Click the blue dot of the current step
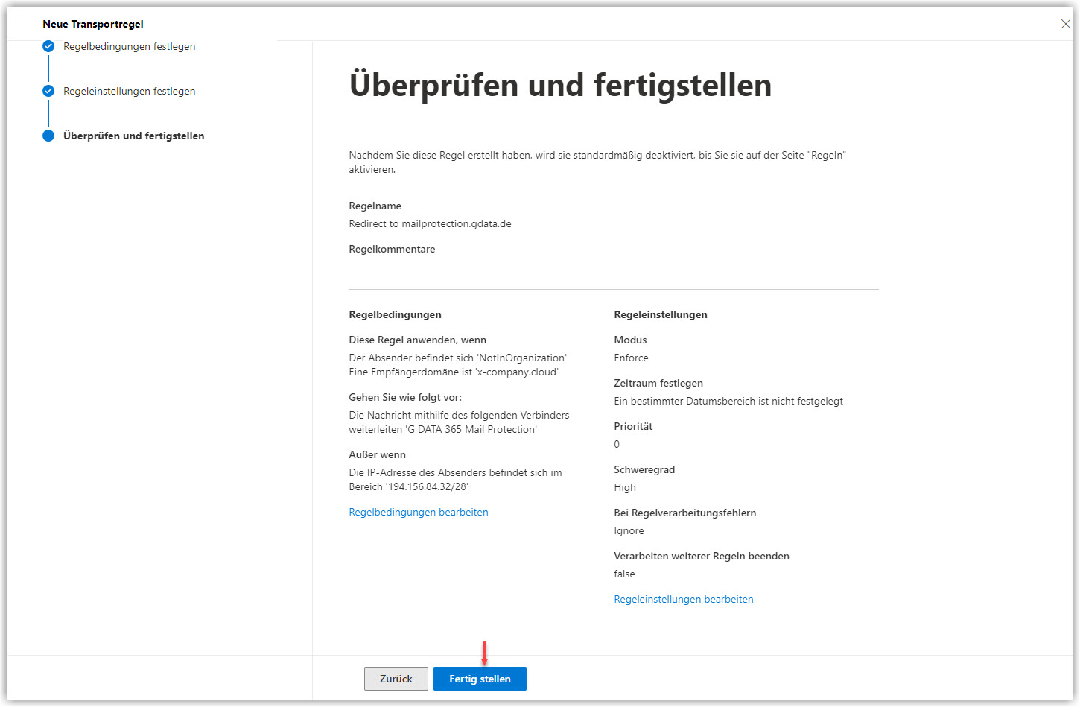This screenshot has height=707, width=1080. pos(48,136)
